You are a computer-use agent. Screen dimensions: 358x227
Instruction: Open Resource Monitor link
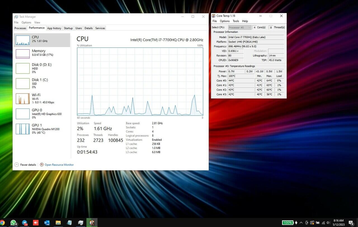click(x=59, y=165)
